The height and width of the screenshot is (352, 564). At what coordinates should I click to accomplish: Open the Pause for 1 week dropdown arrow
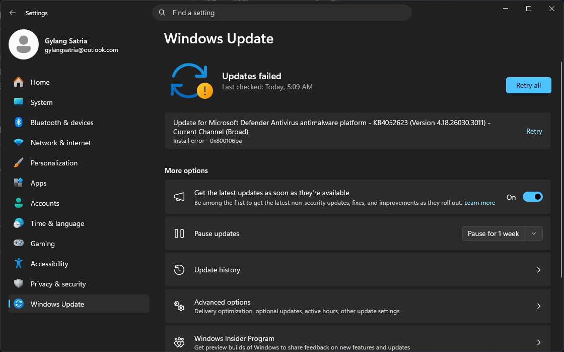point(534,233)
